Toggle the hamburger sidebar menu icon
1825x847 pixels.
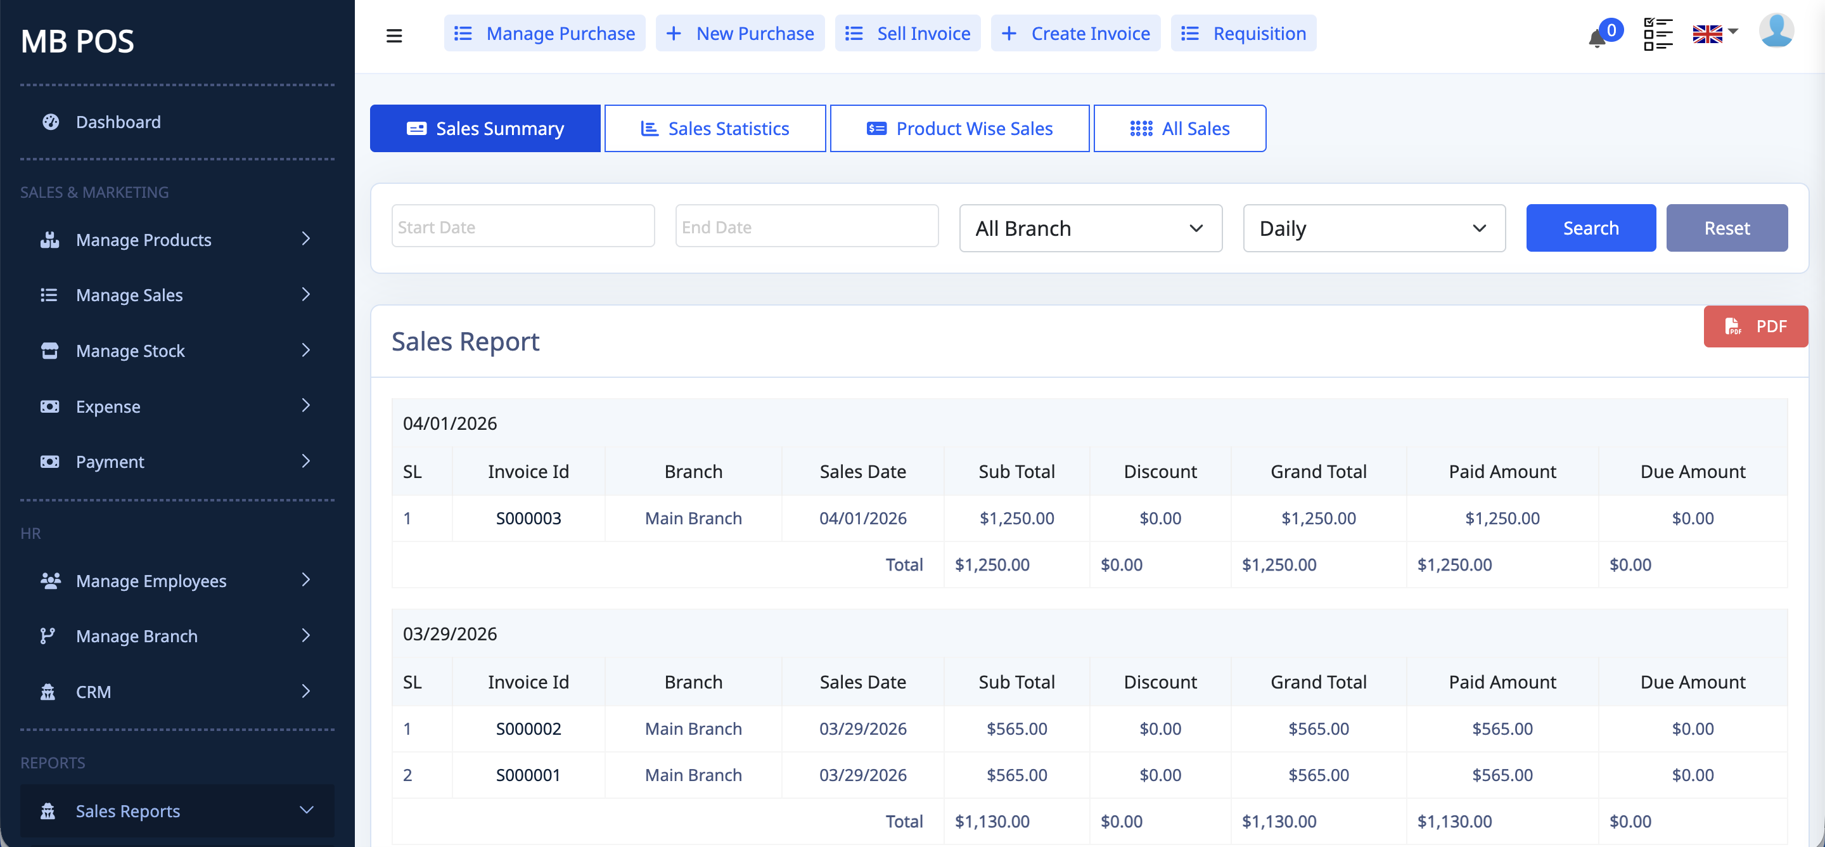(394, 36)
